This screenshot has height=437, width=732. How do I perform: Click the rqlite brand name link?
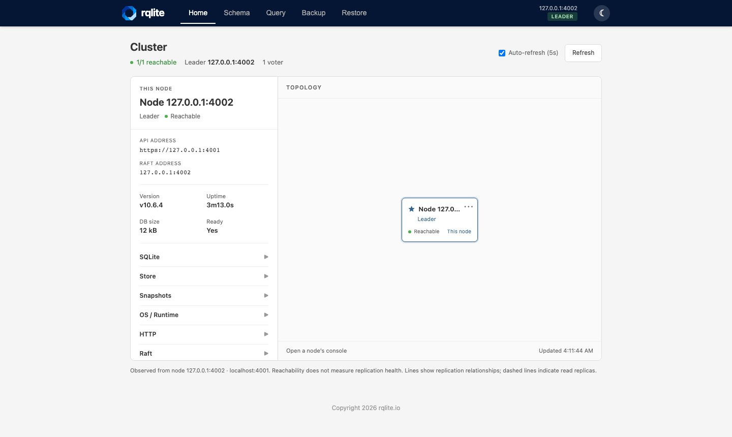coord(153,13)
